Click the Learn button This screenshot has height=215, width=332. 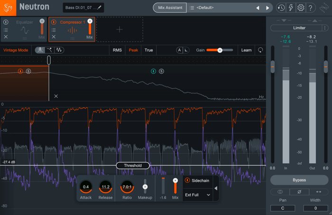tap(246, 50)
